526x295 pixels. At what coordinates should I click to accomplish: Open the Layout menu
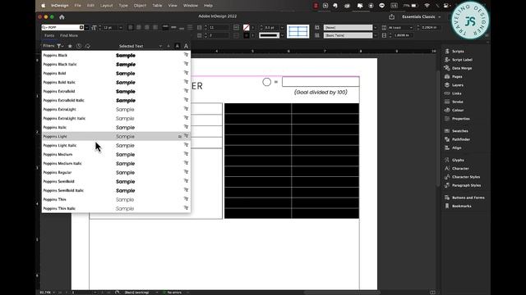point(107,6)
